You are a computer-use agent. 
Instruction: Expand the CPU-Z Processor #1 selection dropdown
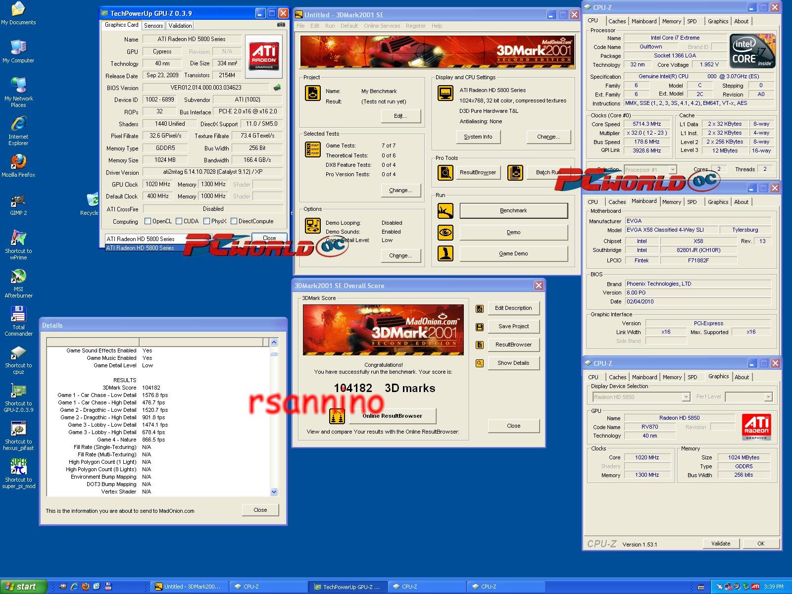(x=673, y=169)
